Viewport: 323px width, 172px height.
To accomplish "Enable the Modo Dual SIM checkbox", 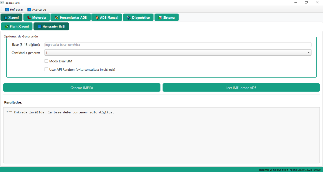I will point(46,61).
